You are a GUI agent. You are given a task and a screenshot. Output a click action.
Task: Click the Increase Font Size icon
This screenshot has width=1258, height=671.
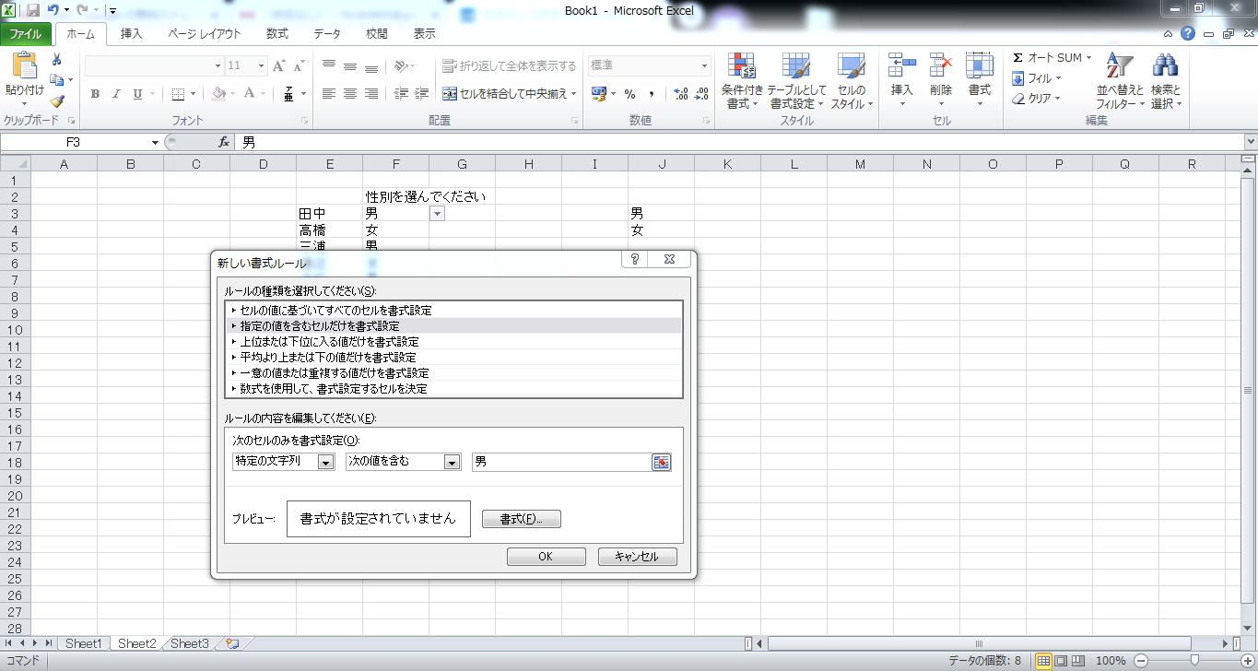tap(278, 66)
